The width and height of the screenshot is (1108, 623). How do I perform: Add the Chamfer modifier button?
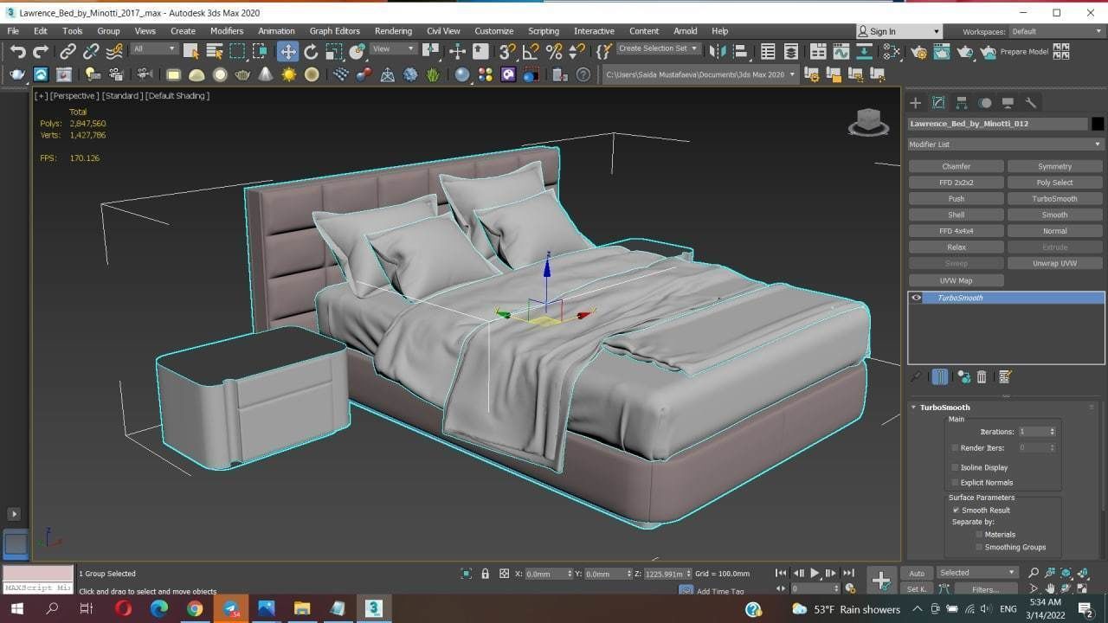click(957, 166)
